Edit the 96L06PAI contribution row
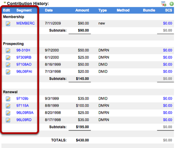Viewport: 177px width, 148px height. pyautogui.click(x=8, y=72)
